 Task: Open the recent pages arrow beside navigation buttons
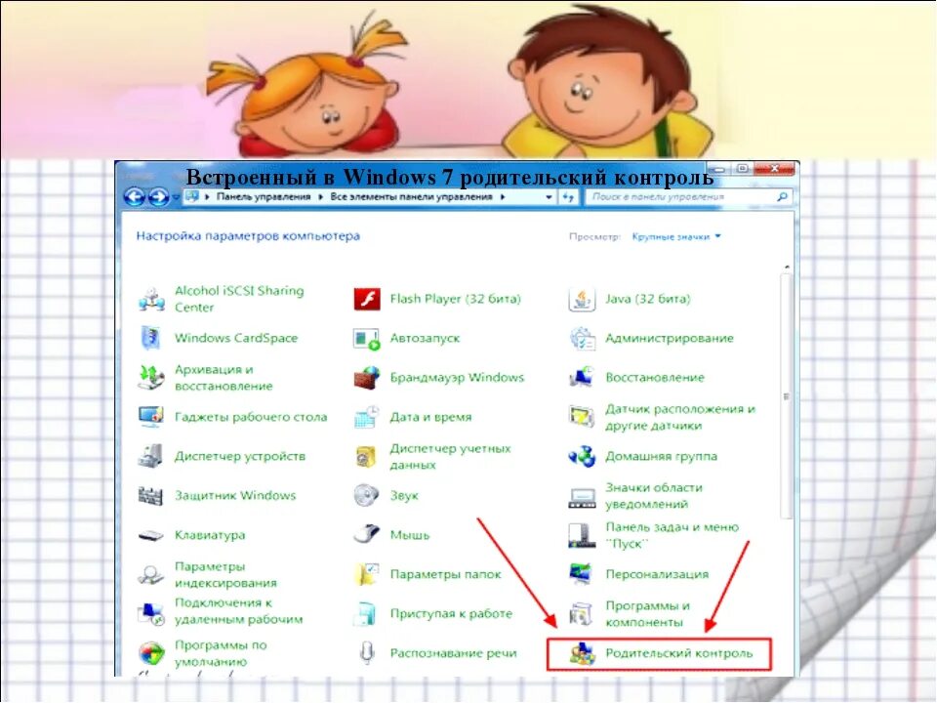(x=176, y=196)
